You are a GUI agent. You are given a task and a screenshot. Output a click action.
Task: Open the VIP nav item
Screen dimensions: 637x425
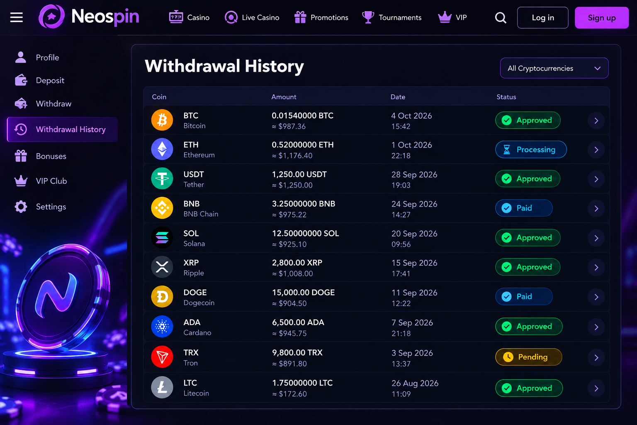(x=452, y=17)
